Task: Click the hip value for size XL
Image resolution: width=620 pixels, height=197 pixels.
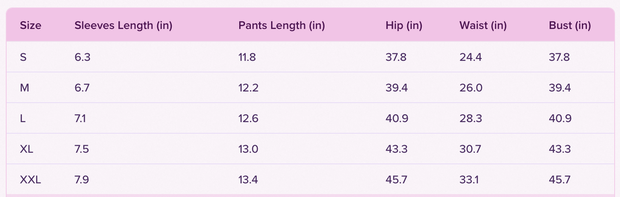Action: 396,149
